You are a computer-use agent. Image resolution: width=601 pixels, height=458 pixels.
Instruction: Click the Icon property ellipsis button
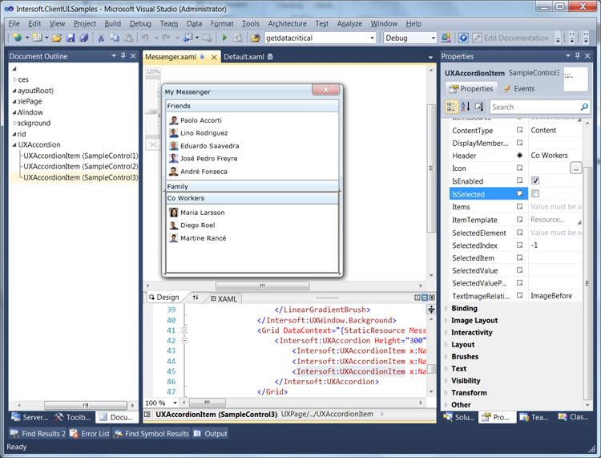point(575,168)
